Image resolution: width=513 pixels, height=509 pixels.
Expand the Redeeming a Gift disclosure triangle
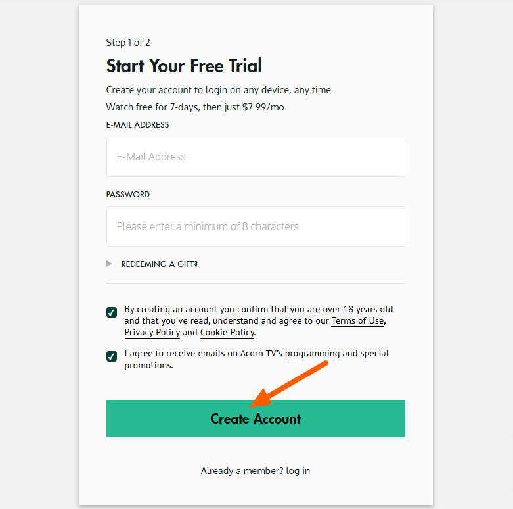pos(109,264)
